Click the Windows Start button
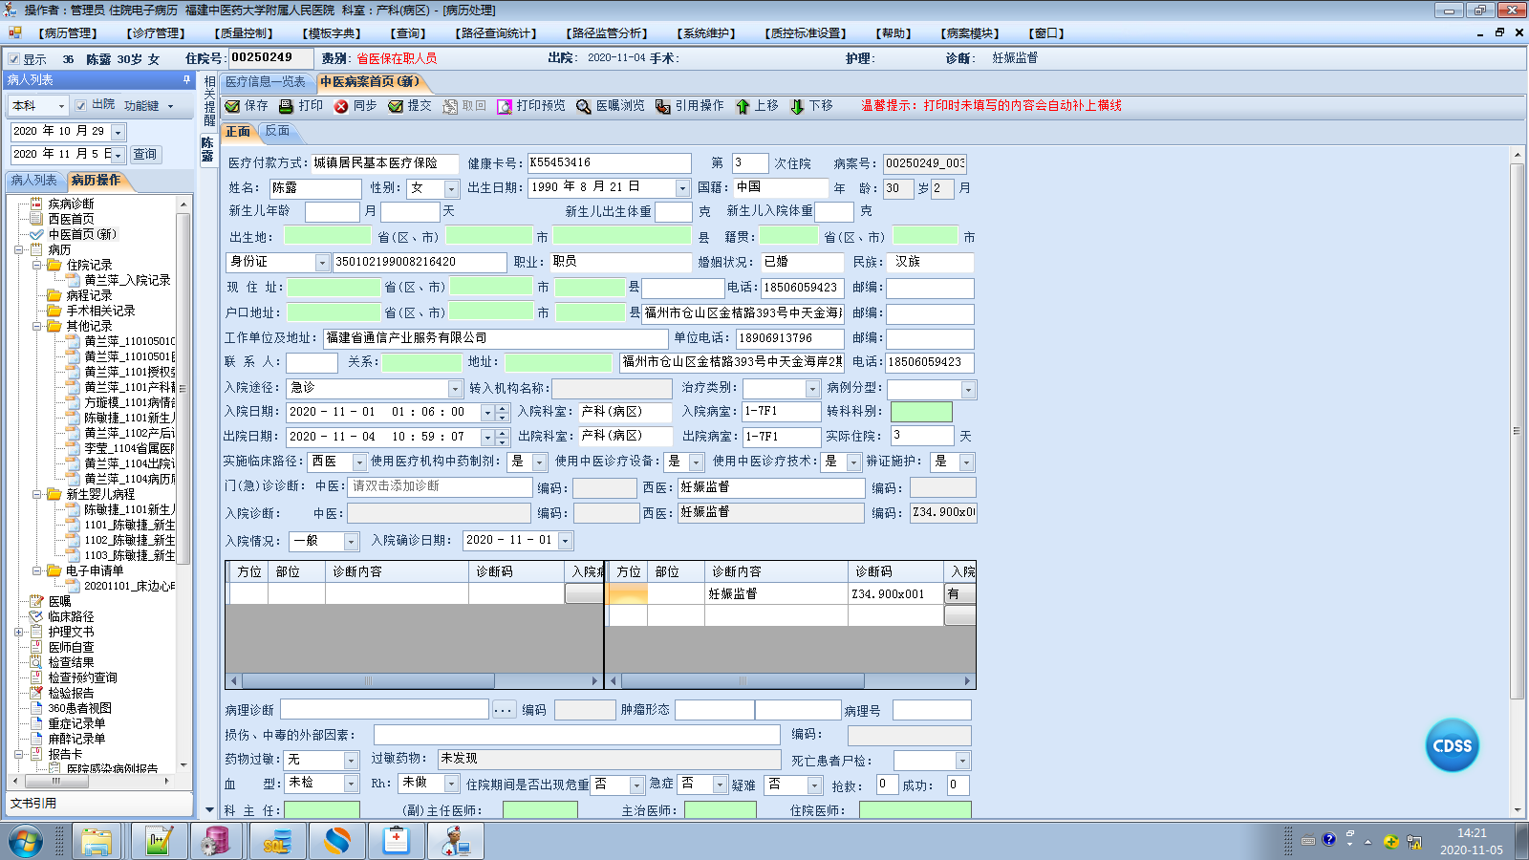Screen dimensions: 1529x860 [x=26, y=842]
